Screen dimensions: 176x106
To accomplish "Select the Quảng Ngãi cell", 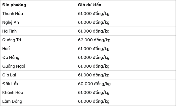I will point(38,66).
